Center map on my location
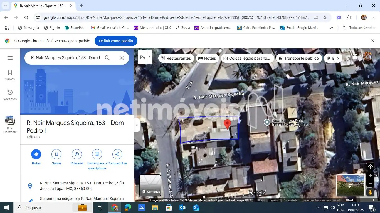The width and height of the screenshot is (380, 213). (x=370, y=167)
